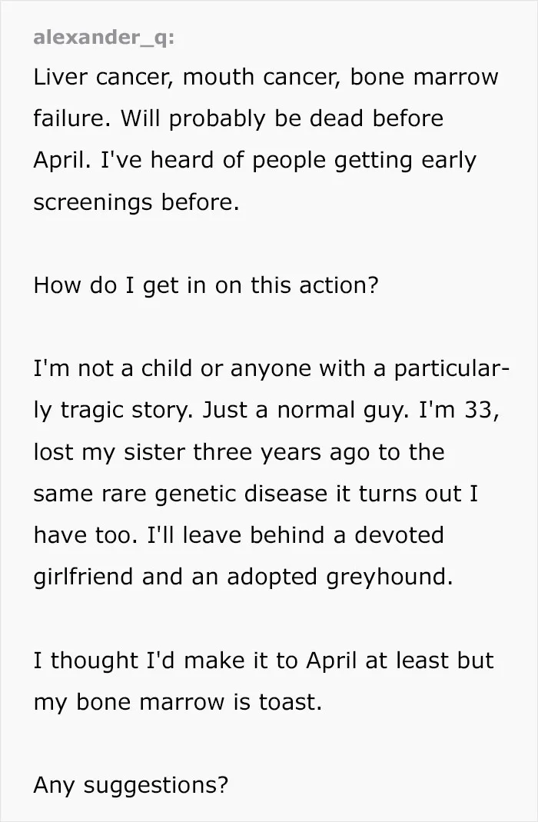538x822 pixels.
Task: Click the text "failure. Will probably be dead before"
Action: coord(238,118)
